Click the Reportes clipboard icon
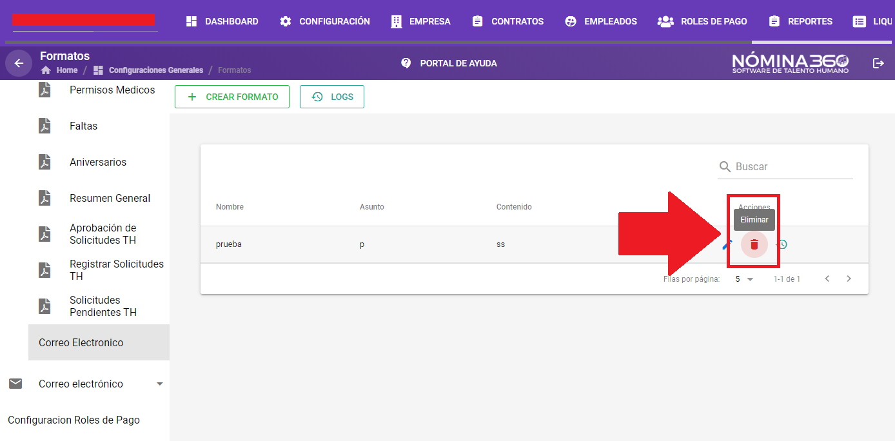This screenshot has height=441, width=895. [x=774, y=21]
